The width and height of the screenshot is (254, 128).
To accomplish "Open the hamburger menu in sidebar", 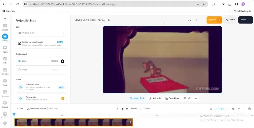I will point(5,19).
